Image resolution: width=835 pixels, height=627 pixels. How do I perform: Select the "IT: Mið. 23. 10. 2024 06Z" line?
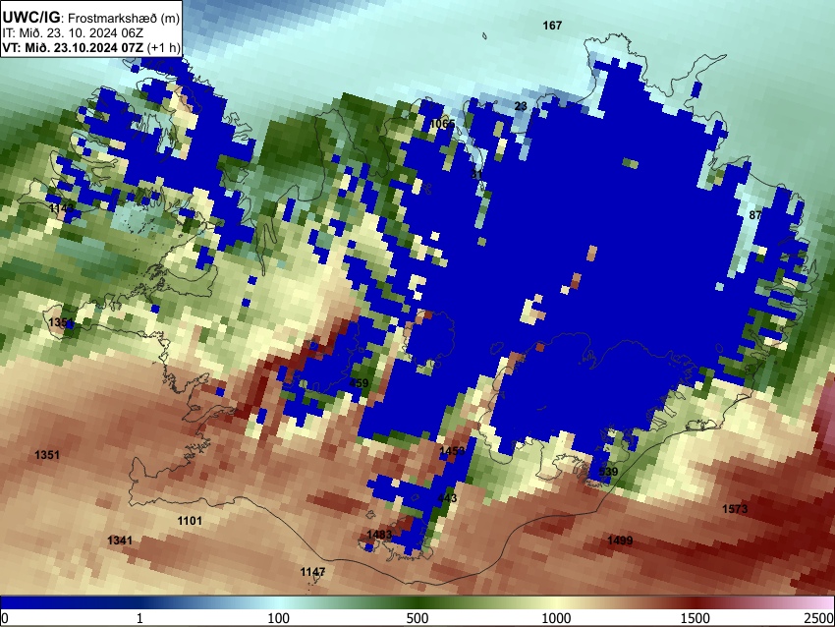click(x=73, y=33)
